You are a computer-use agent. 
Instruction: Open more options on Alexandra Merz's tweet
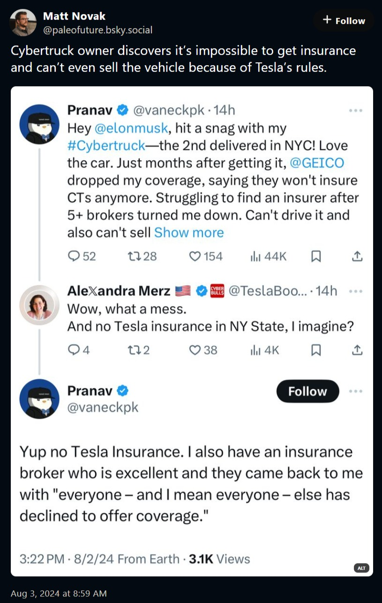tap(356, 291)
